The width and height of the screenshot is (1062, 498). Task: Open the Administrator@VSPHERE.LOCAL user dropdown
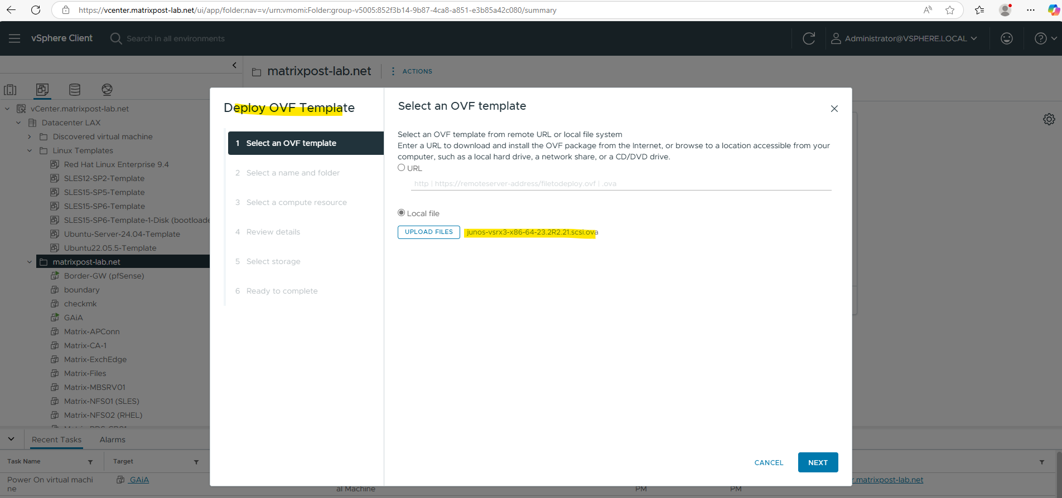[904, 38]
